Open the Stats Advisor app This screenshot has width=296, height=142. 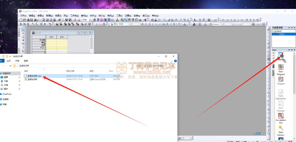[x=281, y=131]
